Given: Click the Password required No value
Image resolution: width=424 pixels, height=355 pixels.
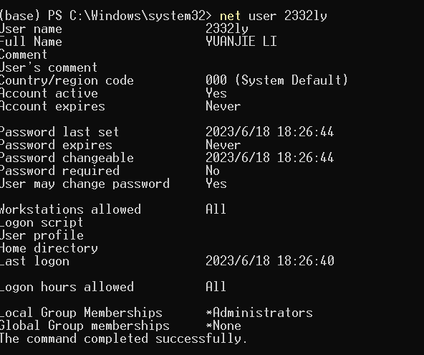Looking at the screenshot, I should coord(213,171).
